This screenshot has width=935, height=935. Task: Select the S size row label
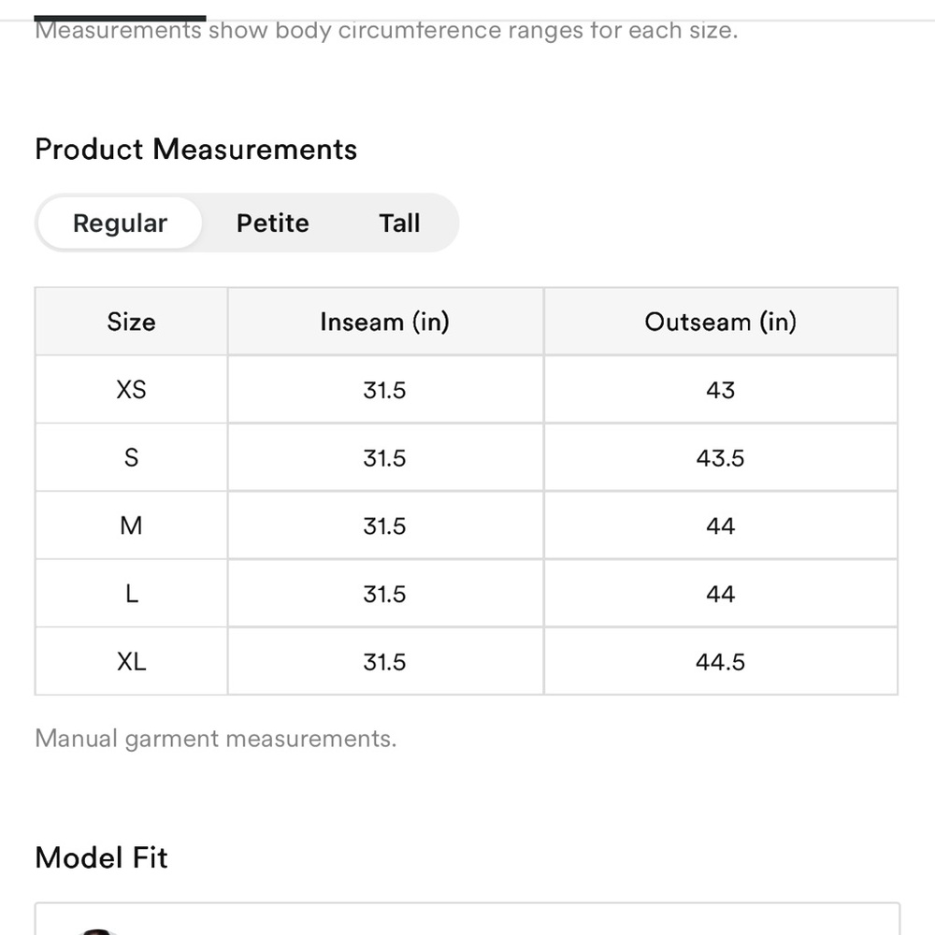click(x=131, y=458)
